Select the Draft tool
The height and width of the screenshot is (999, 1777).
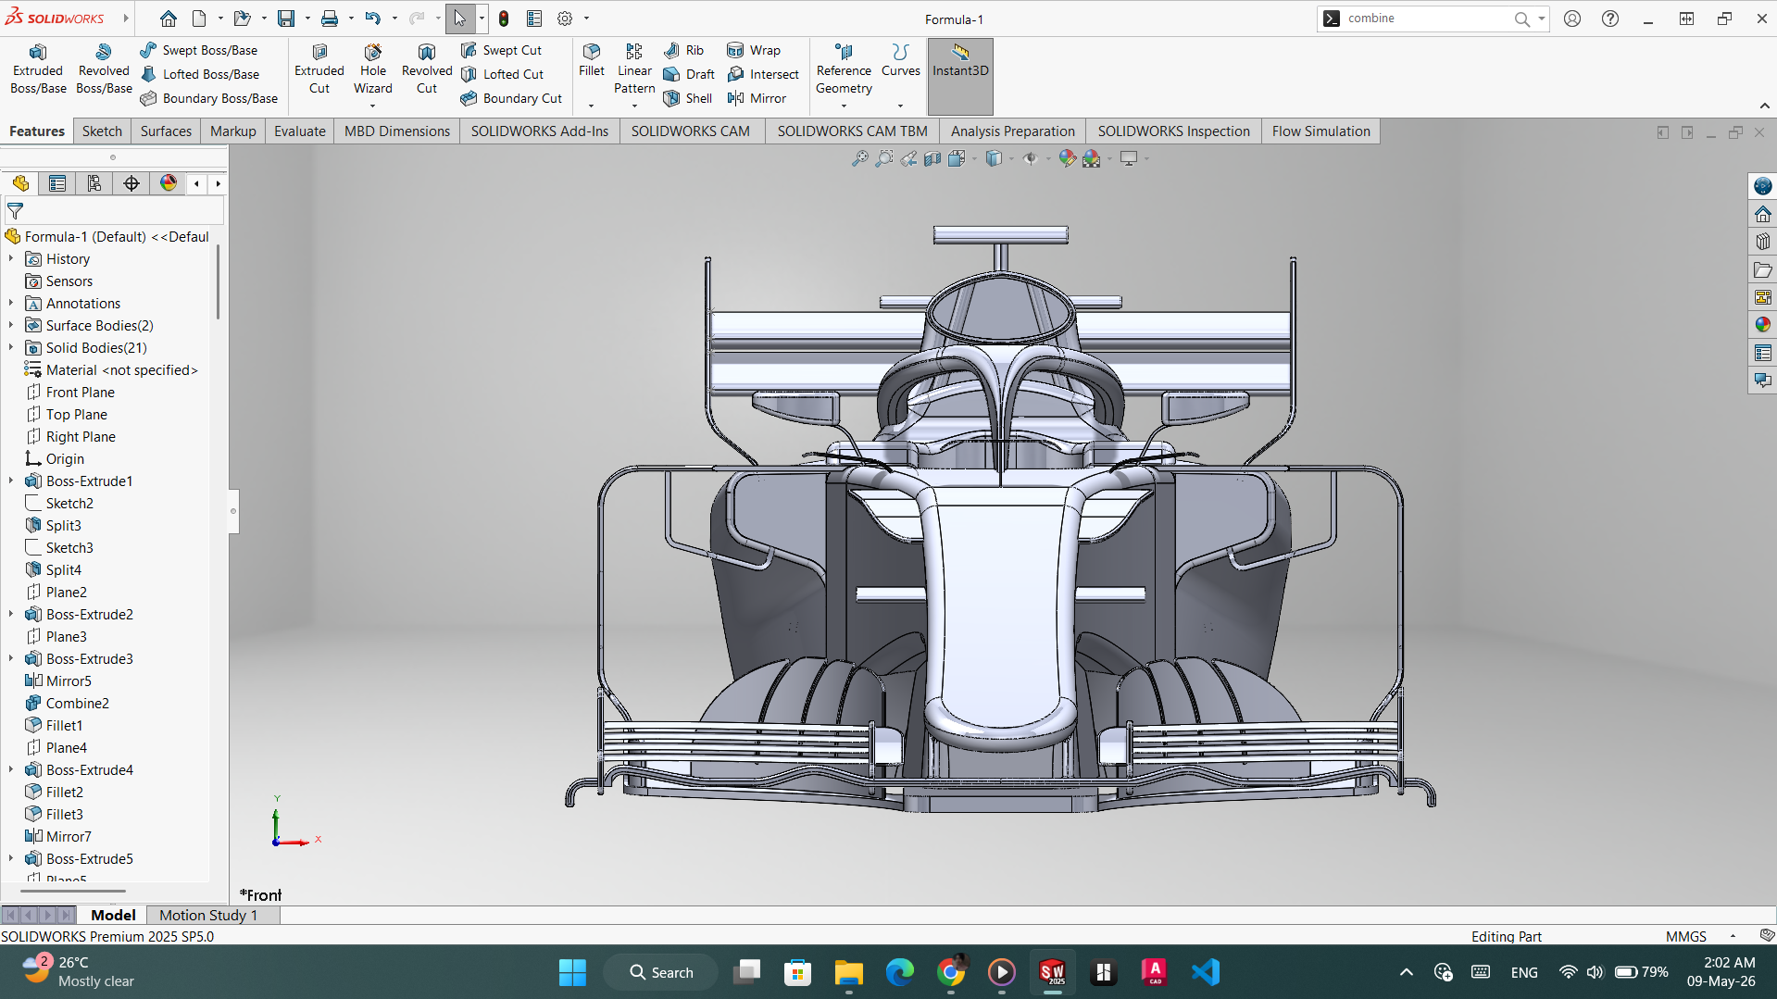click(689, 74)
